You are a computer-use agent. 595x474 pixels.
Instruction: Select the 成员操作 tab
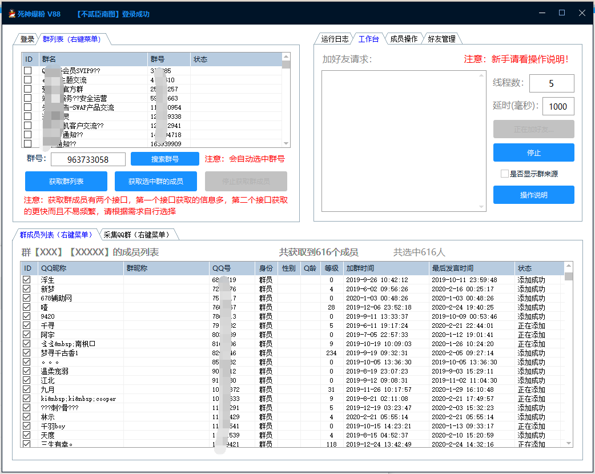pyautogui.click(x=403, y=39)
